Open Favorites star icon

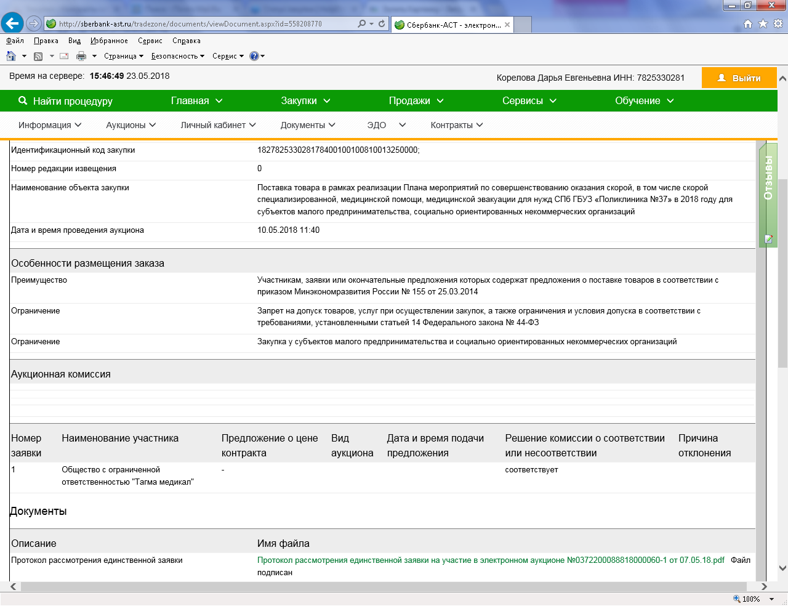[763, 23]
